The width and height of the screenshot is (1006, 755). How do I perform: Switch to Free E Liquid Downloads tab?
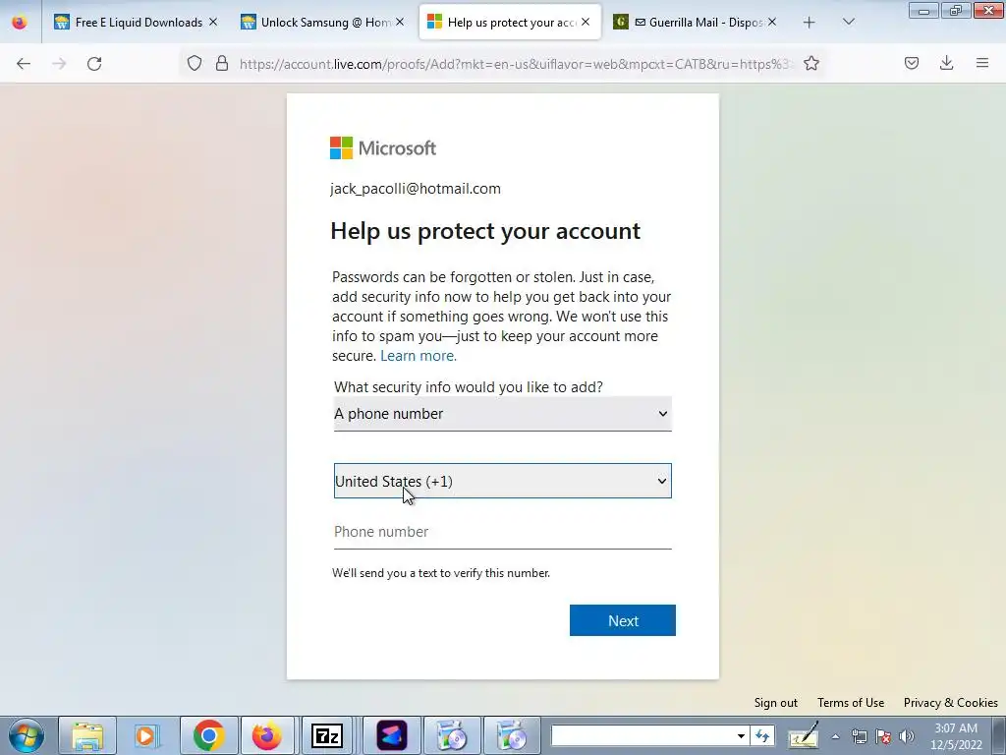pos(136,23)
